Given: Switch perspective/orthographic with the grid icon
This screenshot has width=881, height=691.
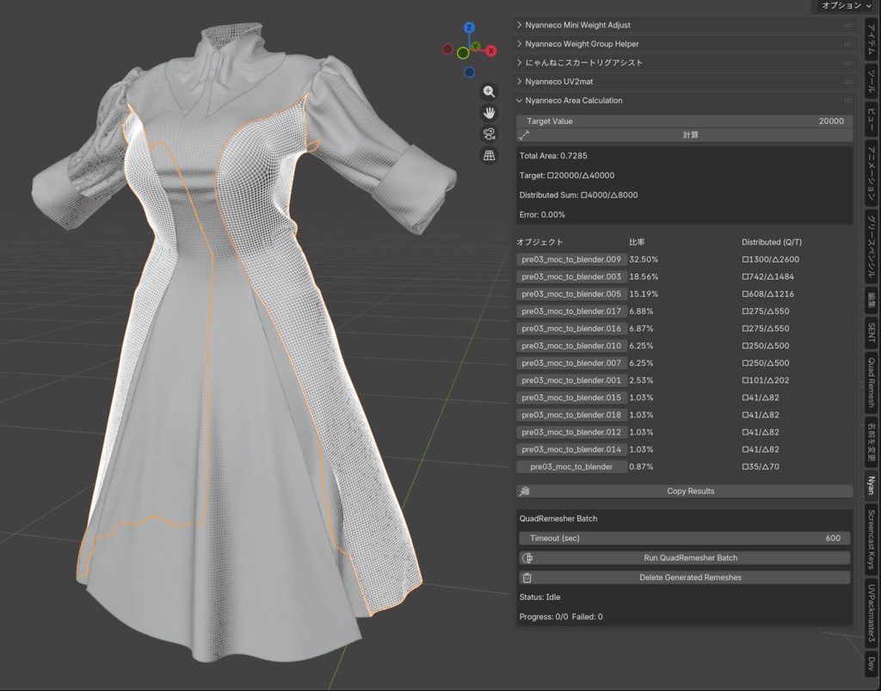Looking at the screenshot, I should pyautogui.click(x=489, y=156).
